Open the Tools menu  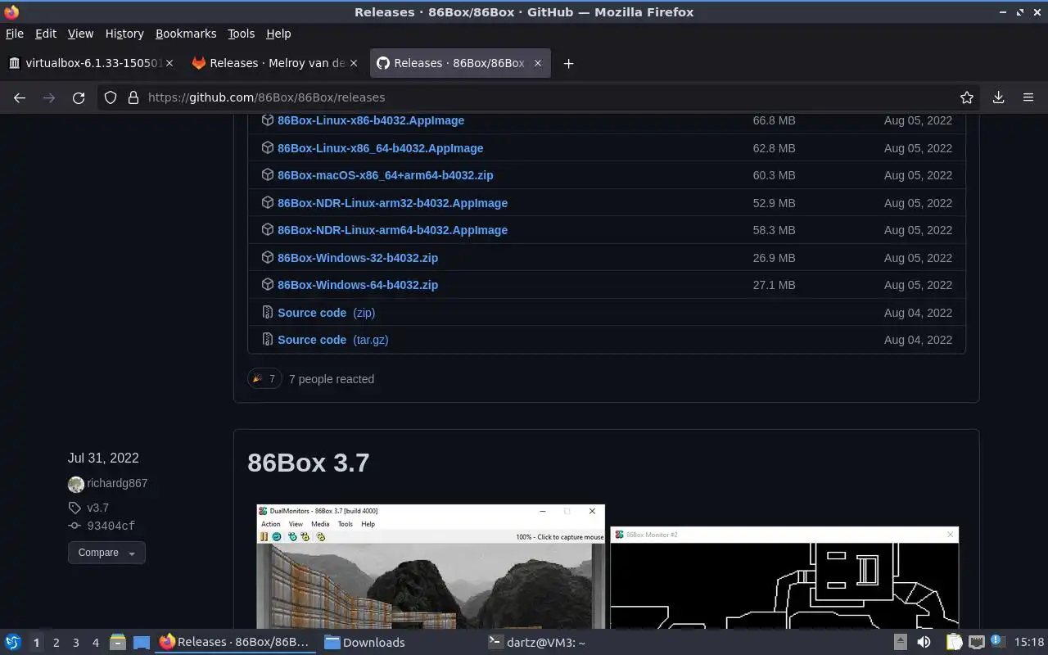click(242, 34)
